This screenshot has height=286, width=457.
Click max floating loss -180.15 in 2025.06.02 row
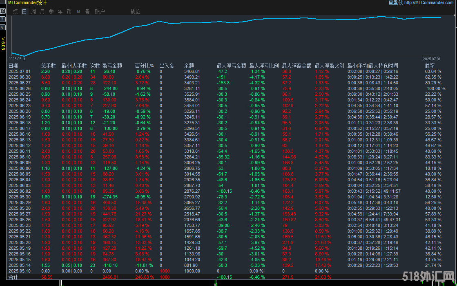[225, 191]
